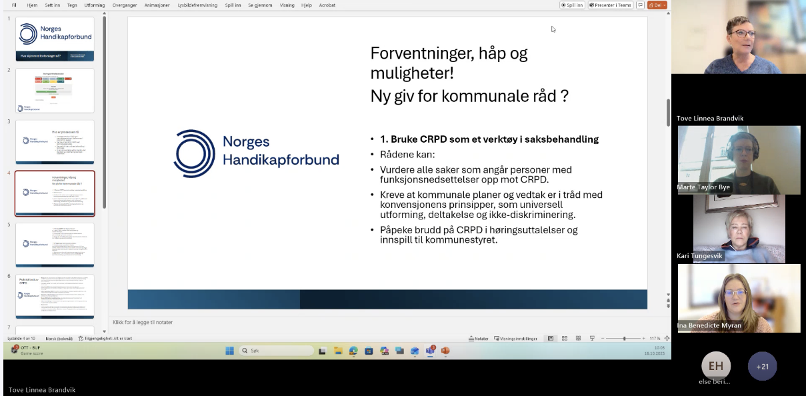806x396 pixels.
Task: Expand the +21 participants overflow
Action: [x=761, y=365]
